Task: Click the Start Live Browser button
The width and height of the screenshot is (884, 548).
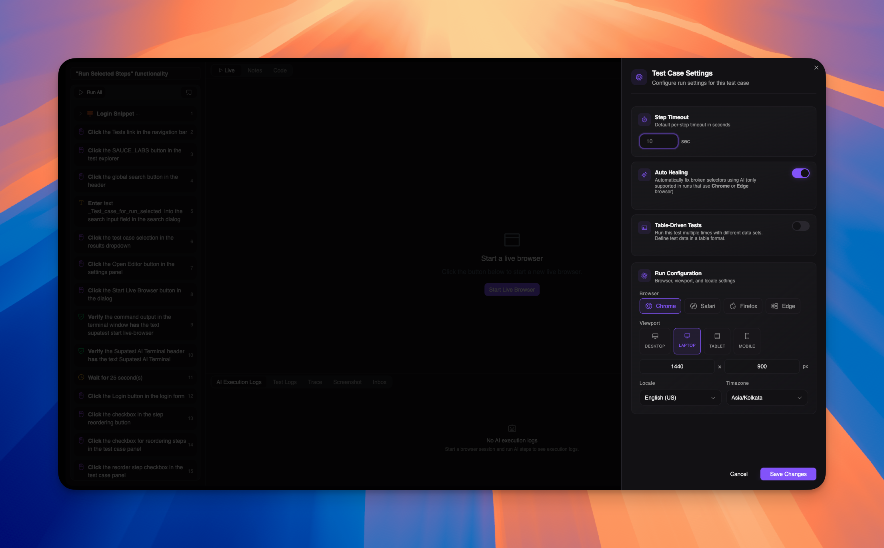Action: [x=512, y=289]
